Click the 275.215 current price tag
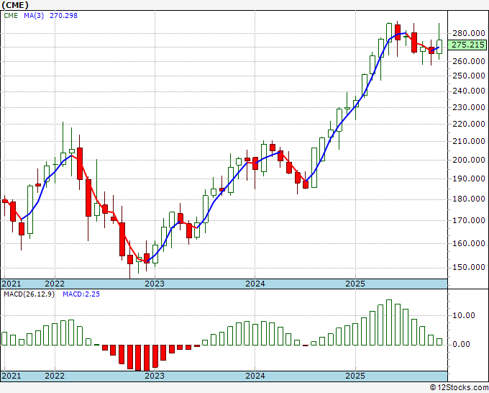The image size is (489, 393). [x=467, y=45]
